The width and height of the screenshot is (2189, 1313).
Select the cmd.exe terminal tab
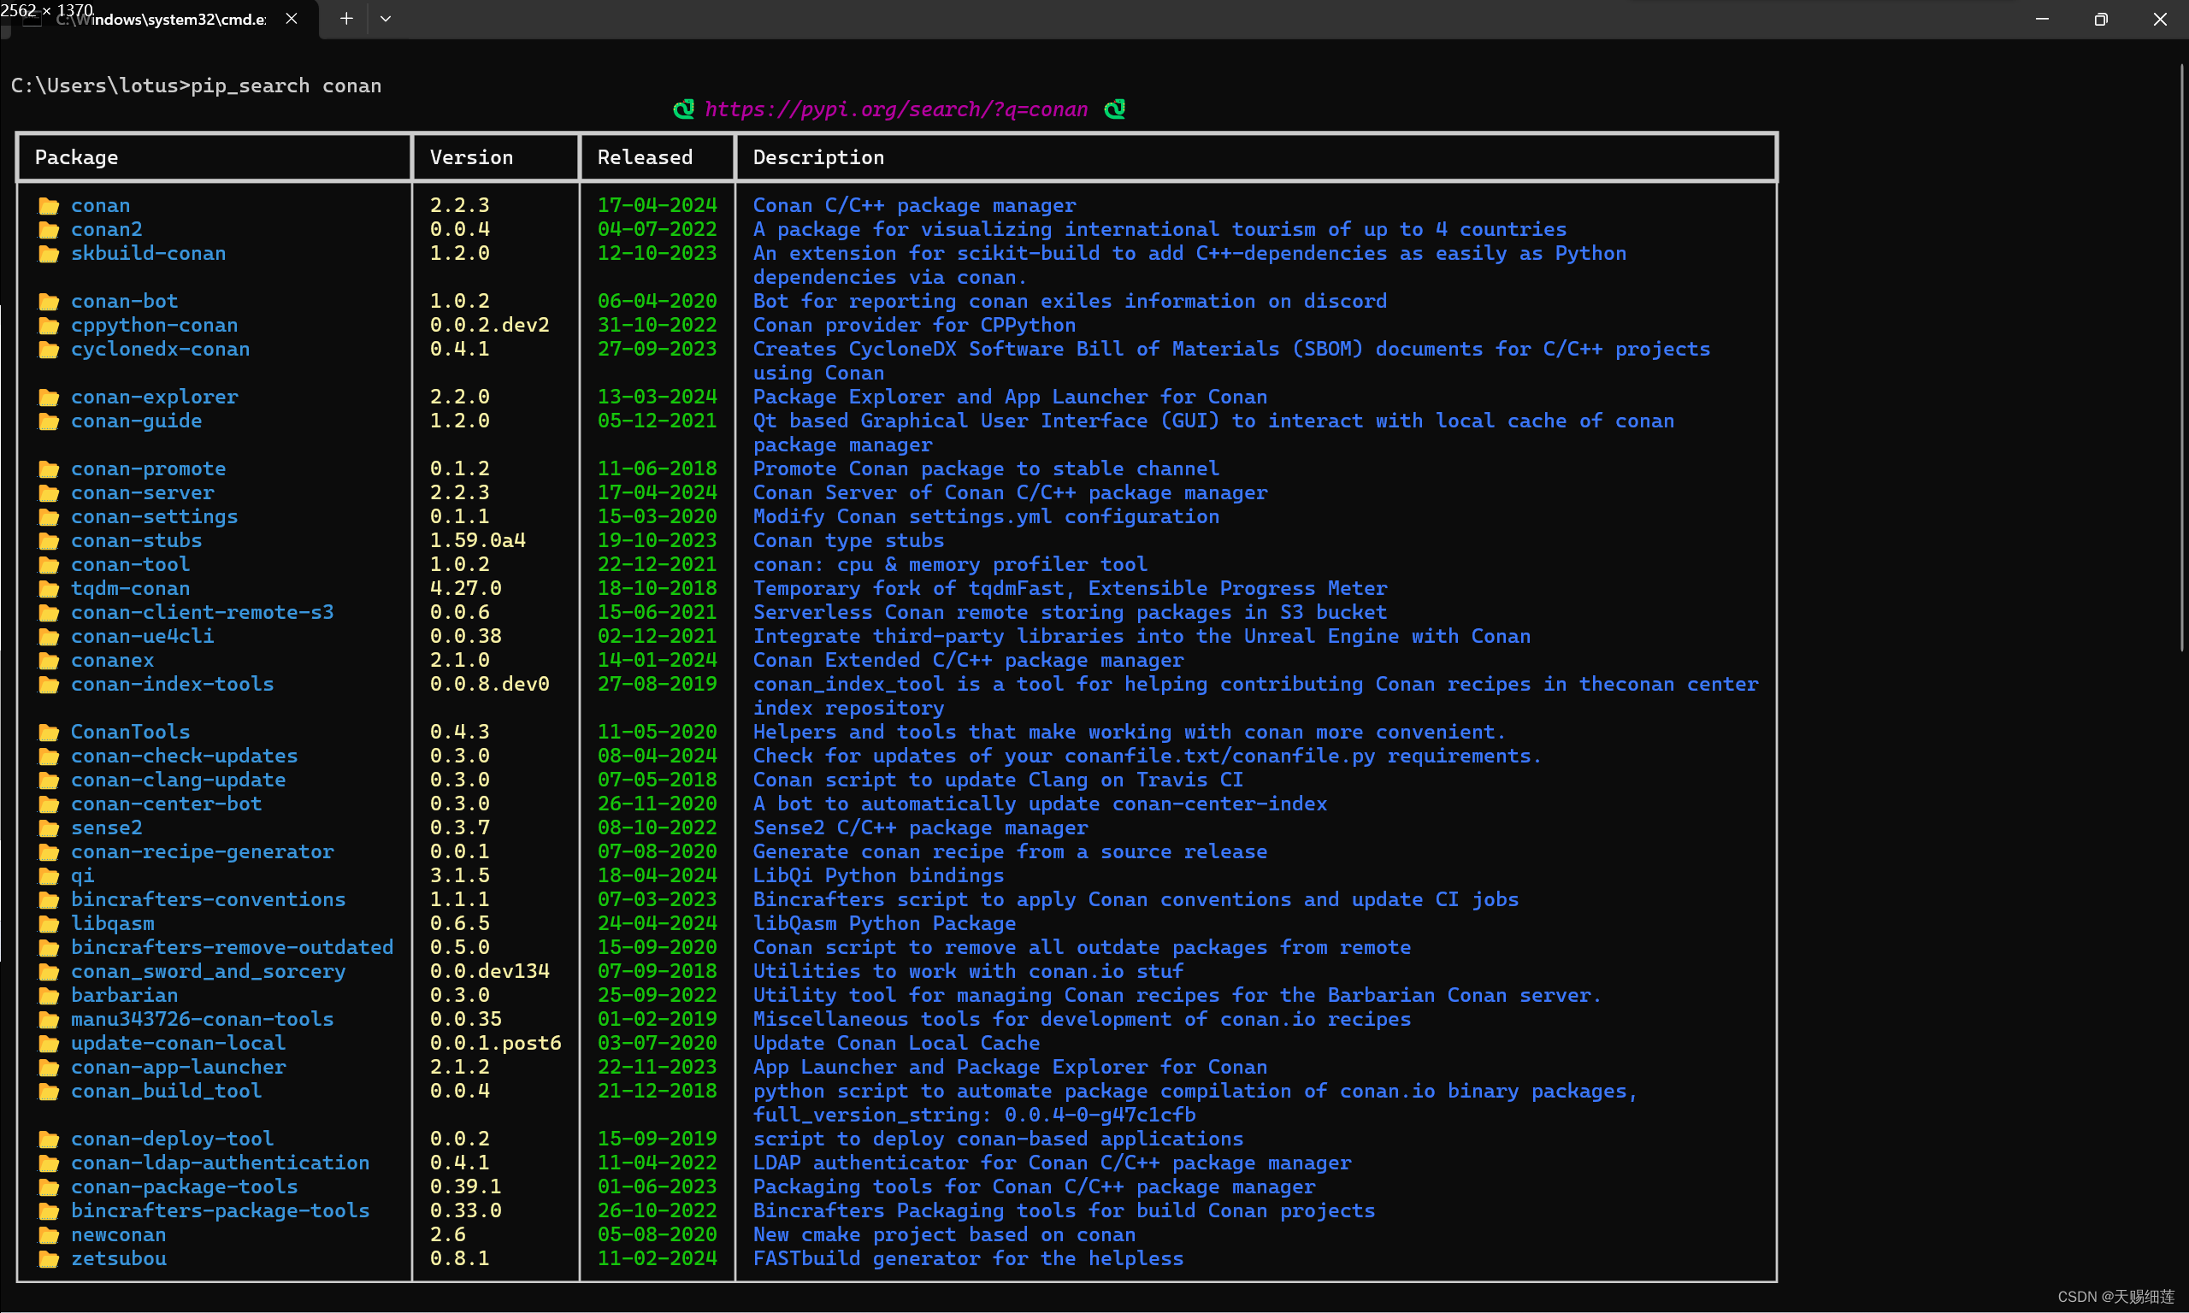(168, 20)
